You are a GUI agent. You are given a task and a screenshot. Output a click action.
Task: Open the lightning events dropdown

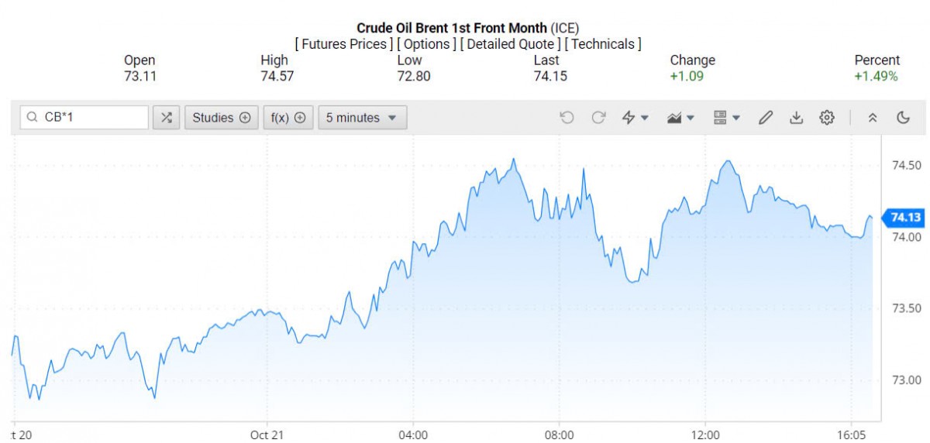(635, 118)
